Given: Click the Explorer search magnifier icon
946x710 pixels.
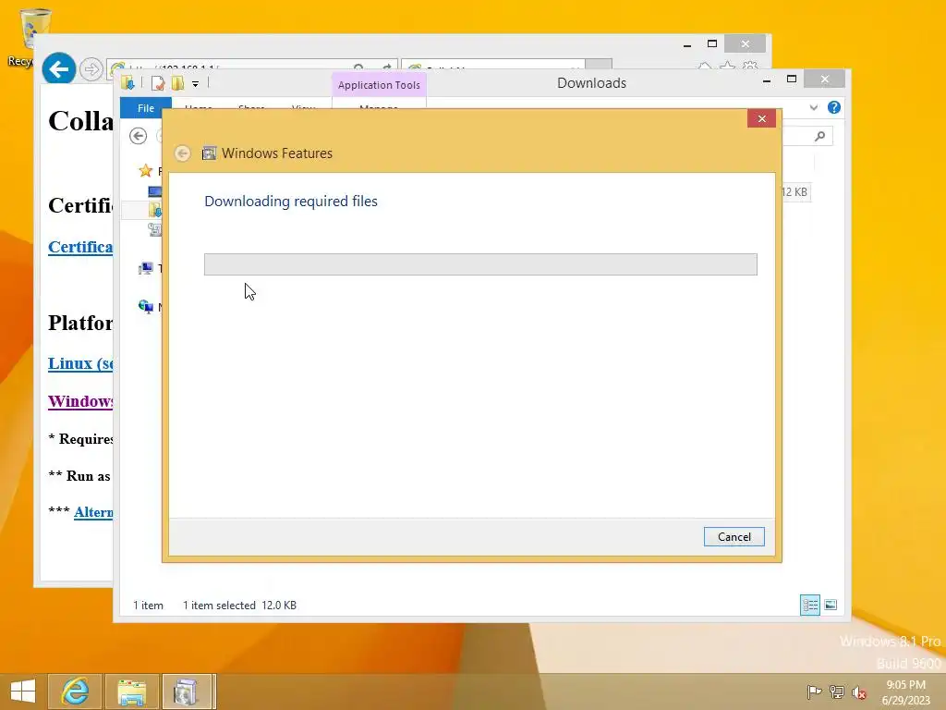Looking at the screenshot, I should click(819, 137).
